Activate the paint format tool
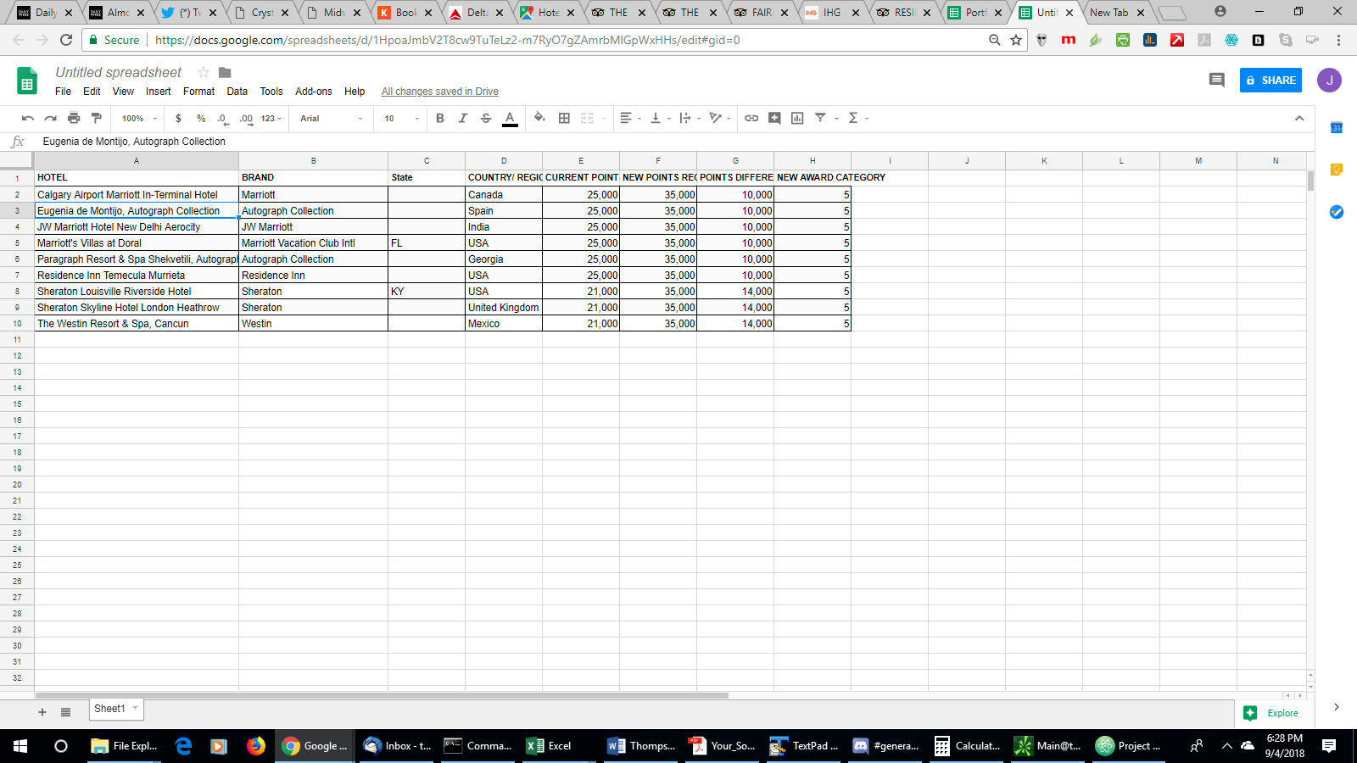This screenshot has height=763, width=1357. click(x=96, y=118)
